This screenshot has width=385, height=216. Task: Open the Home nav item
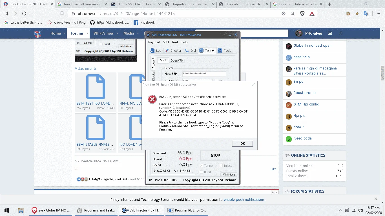(56, 33)
